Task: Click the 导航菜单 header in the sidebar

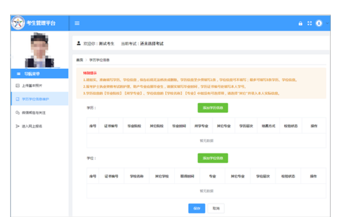Action: pos(39,74)
